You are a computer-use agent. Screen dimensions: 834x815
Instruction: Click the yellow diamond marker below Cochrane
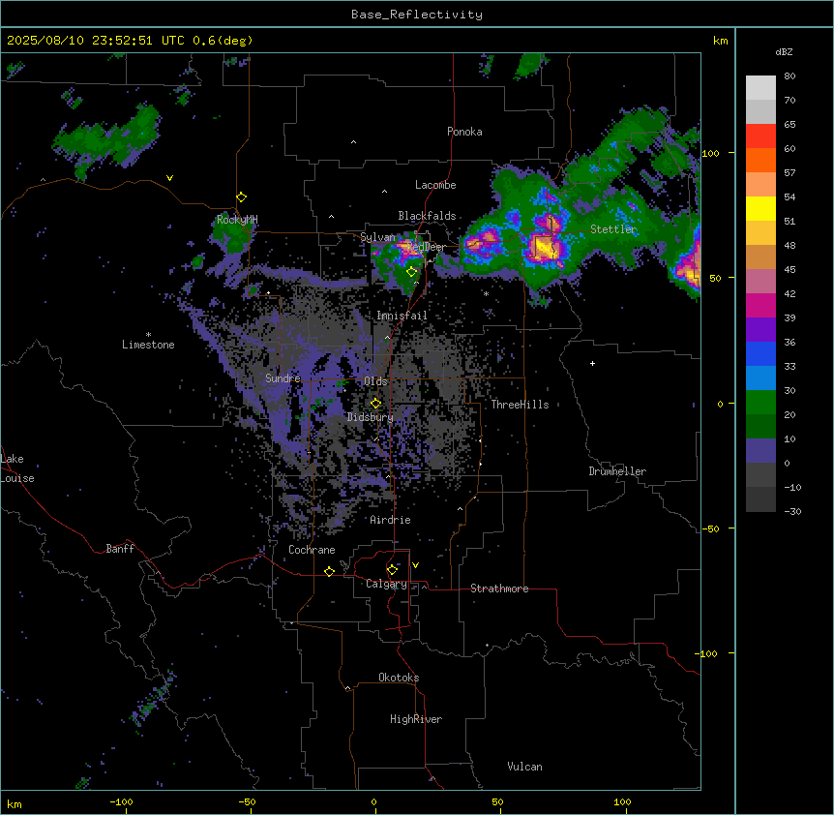[x=329, y=571]
